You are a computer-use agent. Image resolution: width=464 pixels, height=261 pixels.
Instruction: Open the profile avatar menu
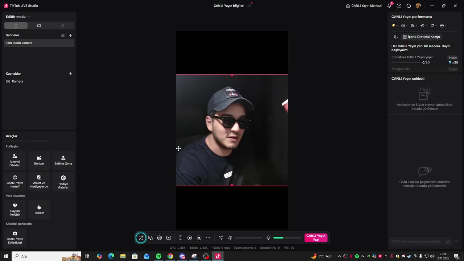tap(418, 6)
